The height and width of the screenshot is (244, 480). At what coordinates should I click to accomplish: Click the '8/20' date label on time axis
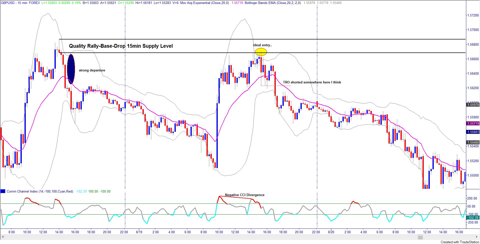331,232
